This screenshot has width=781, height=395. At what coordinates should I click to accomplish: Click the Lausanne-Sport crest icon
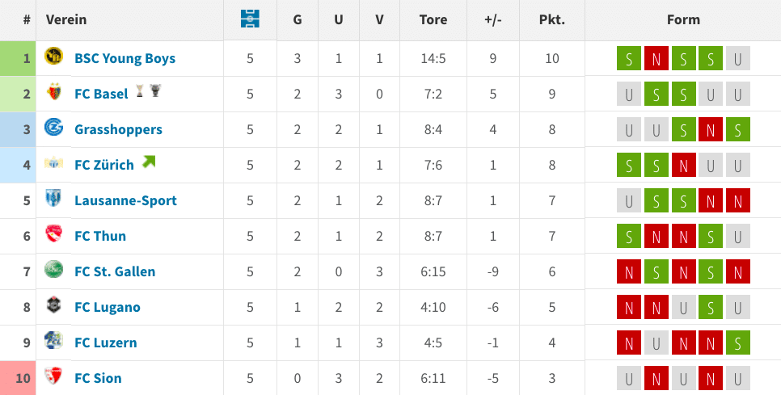pyautogui.click(x=53, y=199)
